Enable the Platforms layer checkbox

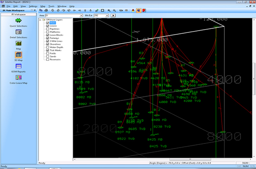[48, 32]
